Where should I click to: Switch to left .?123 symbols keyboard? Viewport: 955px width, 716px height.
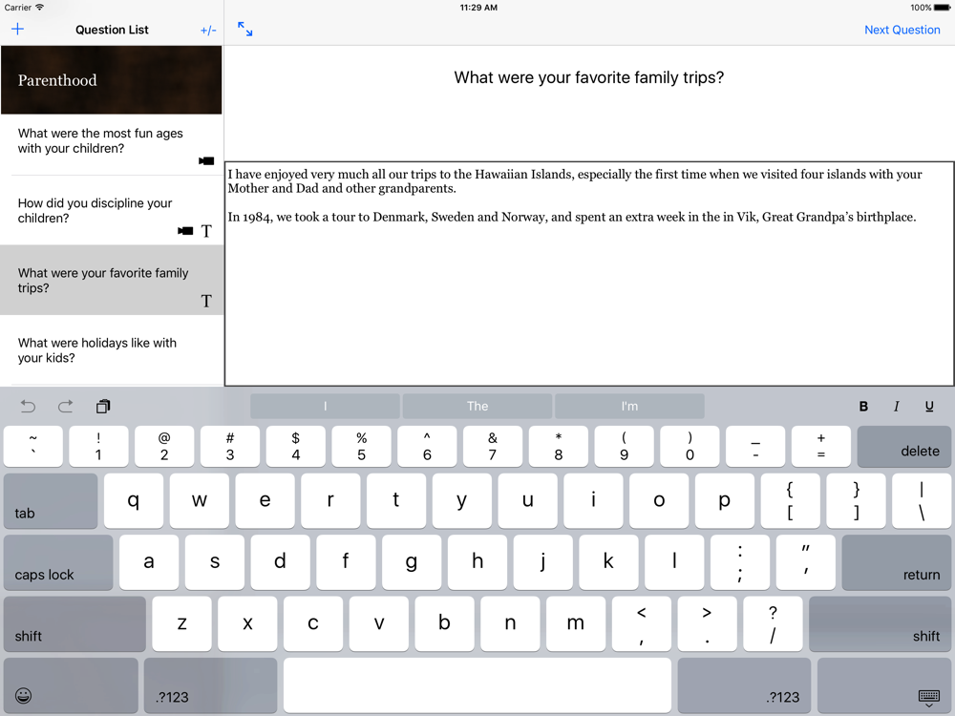[x=211, y=685]
